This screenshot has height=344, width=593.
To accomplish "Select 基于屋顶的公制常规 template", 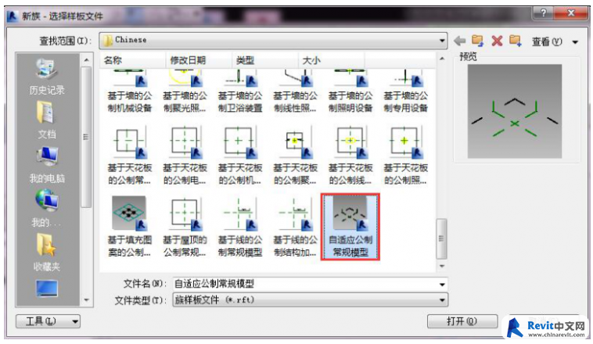I will tap(185, 227).
